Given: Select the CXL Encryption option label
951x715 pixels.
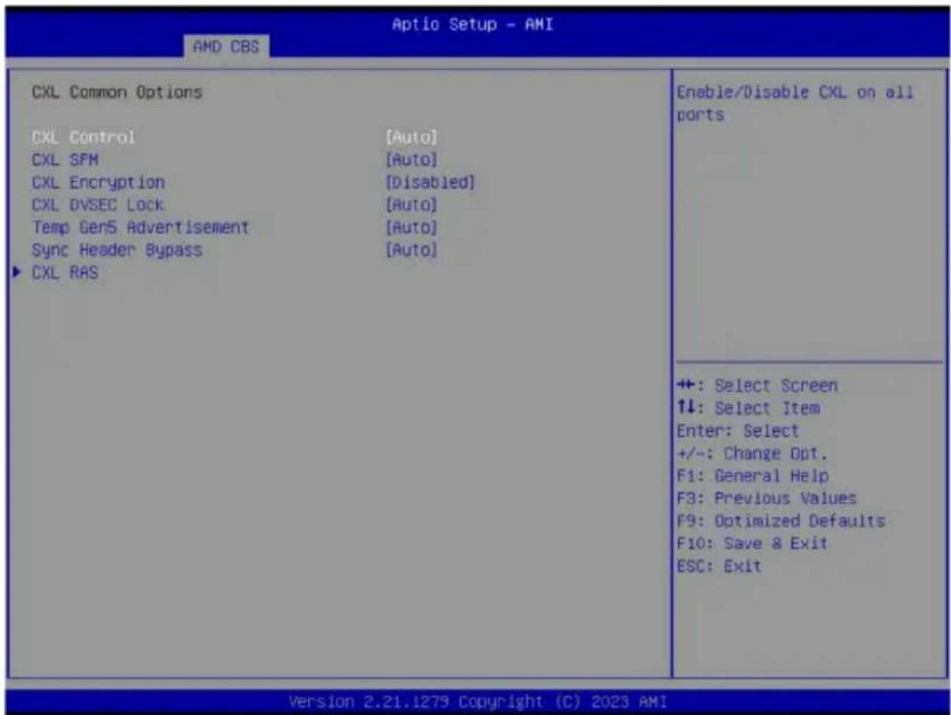Looking at the screenshot, I should coord(98,182).
